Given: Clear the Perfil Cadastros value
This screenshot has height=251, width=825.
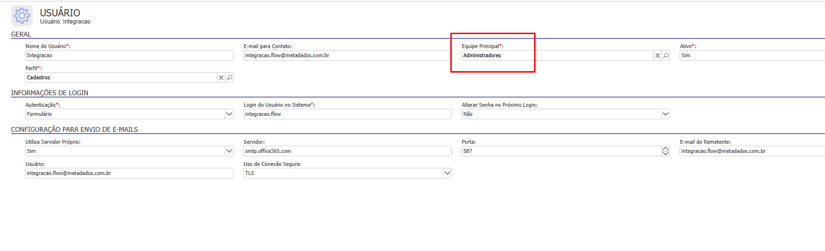Looking at the screenshot, I should tap(221, 78).
